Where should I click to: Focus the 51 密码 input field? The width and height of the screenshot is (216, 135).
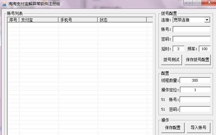(x=195, y=109)
